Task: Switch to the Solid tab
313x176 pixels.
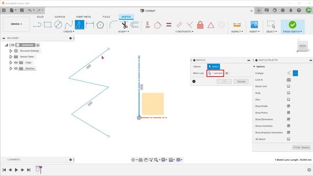Action: (40, 17)
